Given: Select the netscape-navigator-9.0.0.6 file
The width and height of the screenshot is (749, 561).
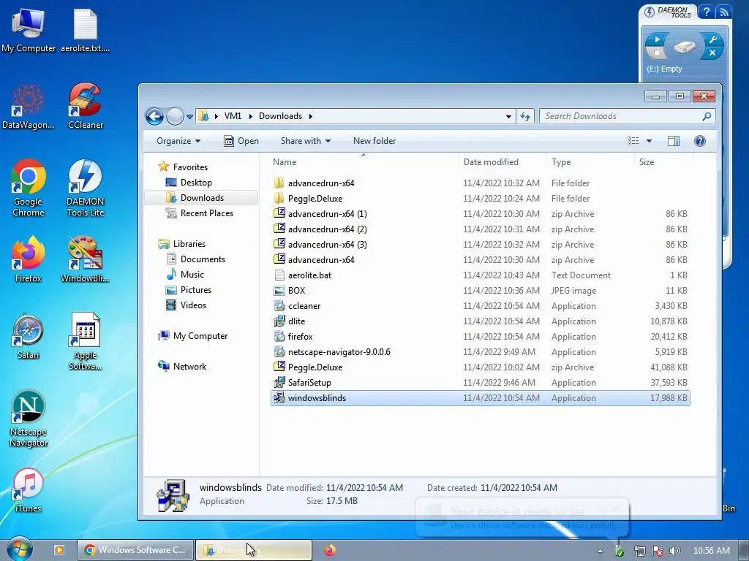Looking at the screenshot, I should [x=480, y=352].
